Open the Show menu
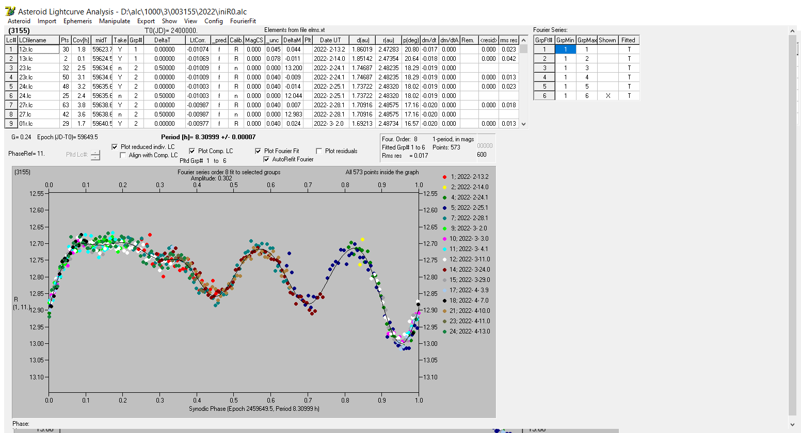Viewport: 801px width, 433px height. (169, 21)
